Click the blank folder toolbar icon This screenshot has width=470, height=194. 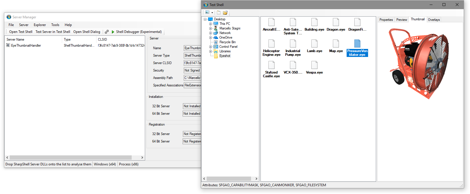219,13
